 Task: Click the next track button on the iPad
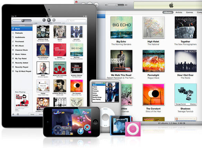pos(54,20)
